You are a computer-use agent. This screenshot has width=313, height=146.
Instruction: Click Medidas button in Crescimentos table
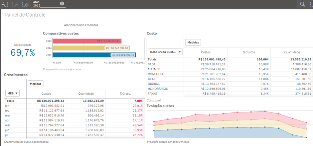pos(35,84)
